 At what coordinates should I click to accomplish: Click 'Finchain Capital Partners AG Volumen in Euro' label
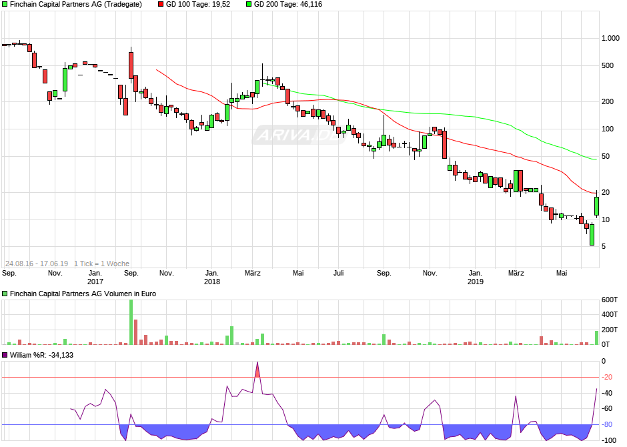83,294
